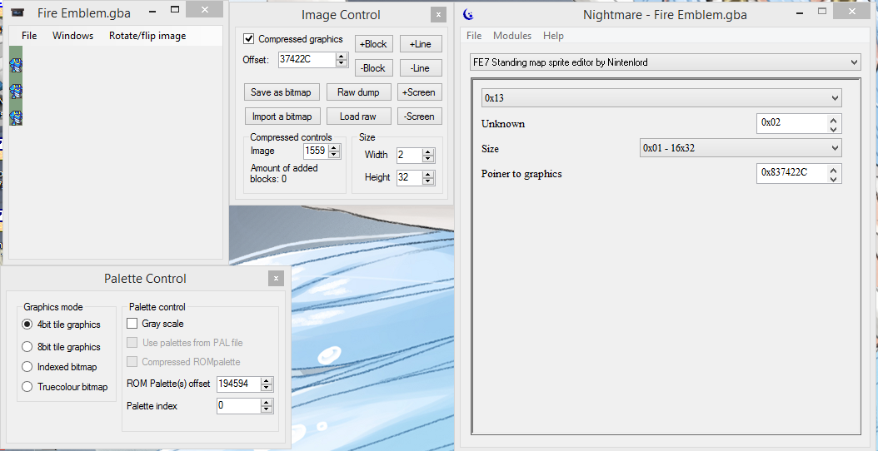The image size is (878, 451).
Task: Increment the Unknown value stepper
Action: [833, 121]
